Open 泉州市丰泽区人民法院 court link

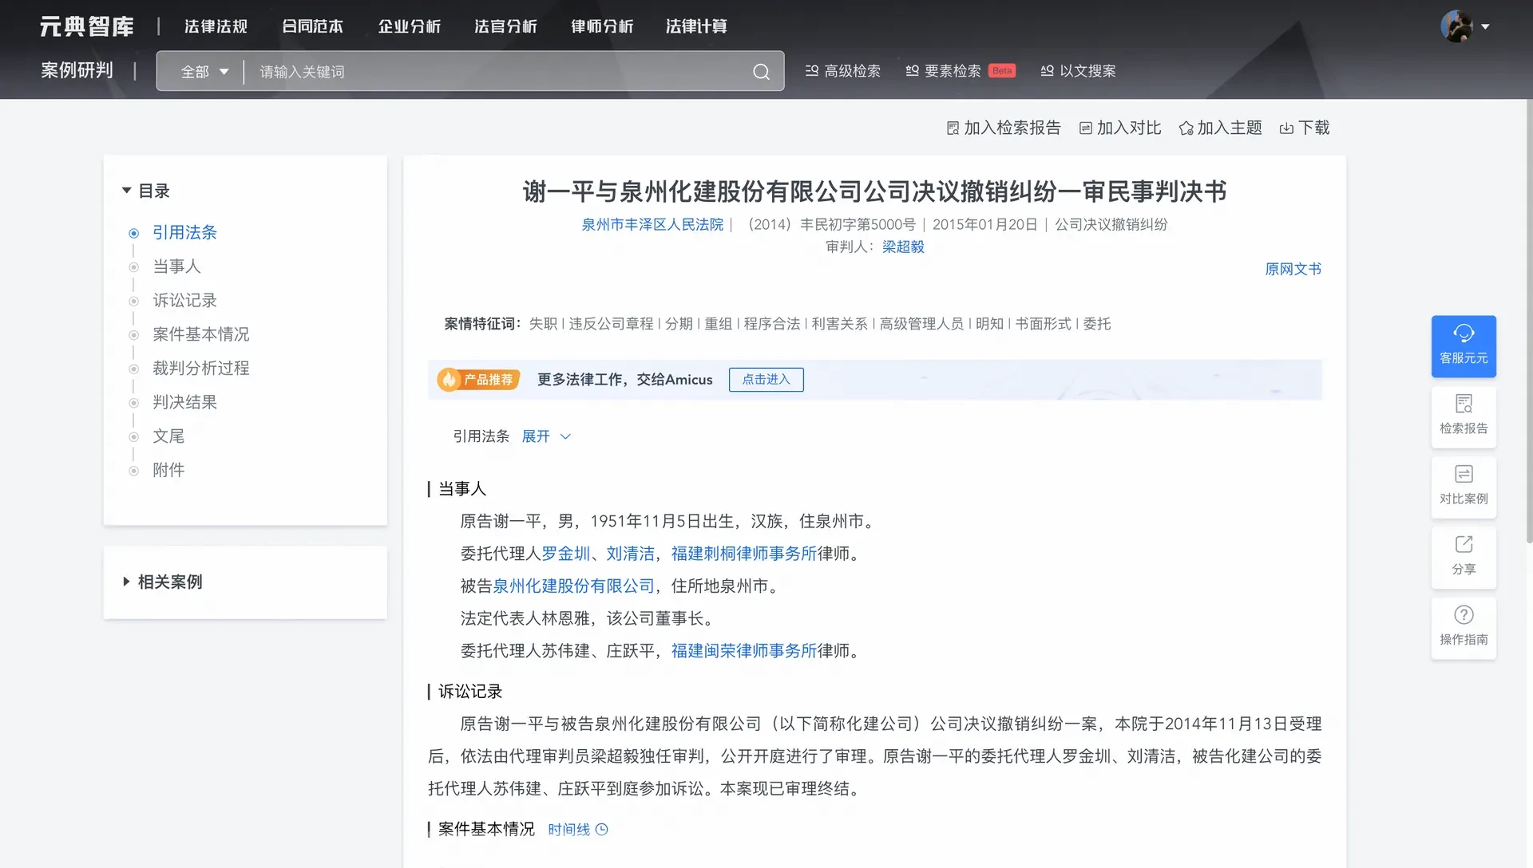click(x=652, y=225)
